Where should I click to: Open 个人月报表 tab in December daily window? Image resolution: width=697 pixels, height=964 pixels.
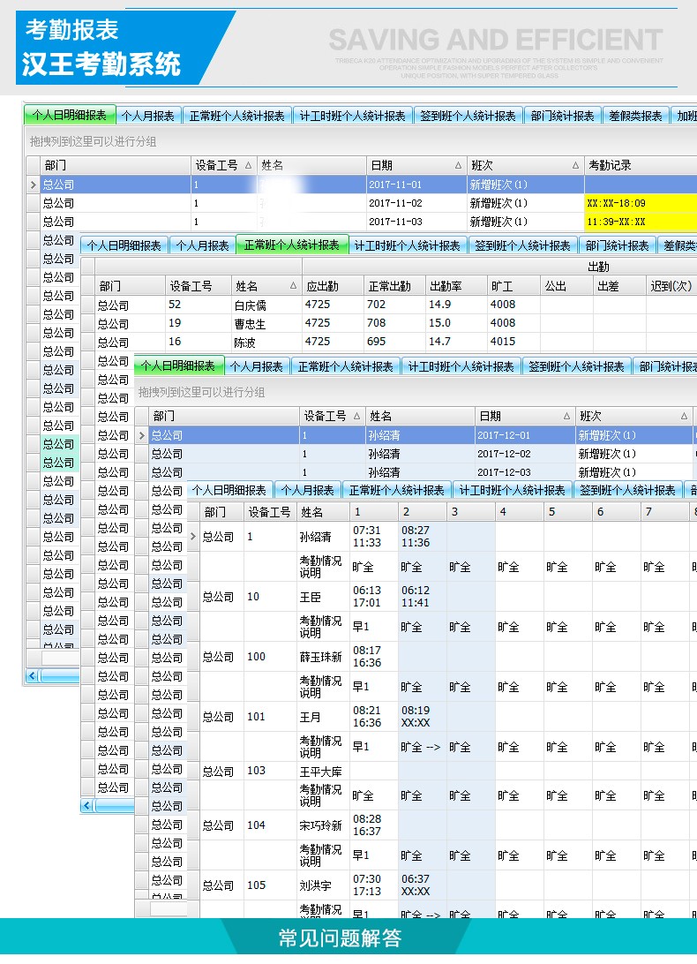[x=257, y=366]
